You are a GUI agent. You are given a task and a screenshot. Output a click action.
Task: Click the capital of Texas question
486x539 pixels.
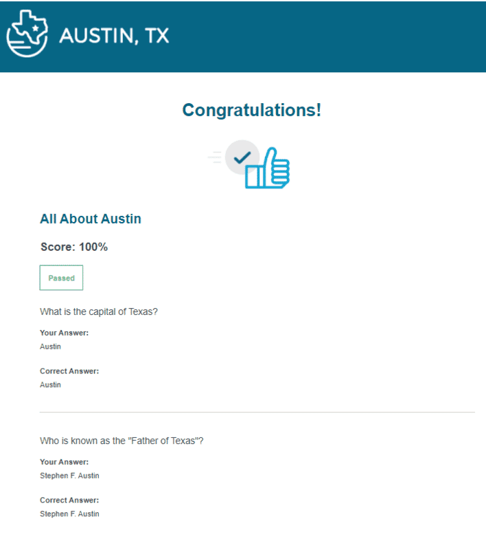coord(99,312)
